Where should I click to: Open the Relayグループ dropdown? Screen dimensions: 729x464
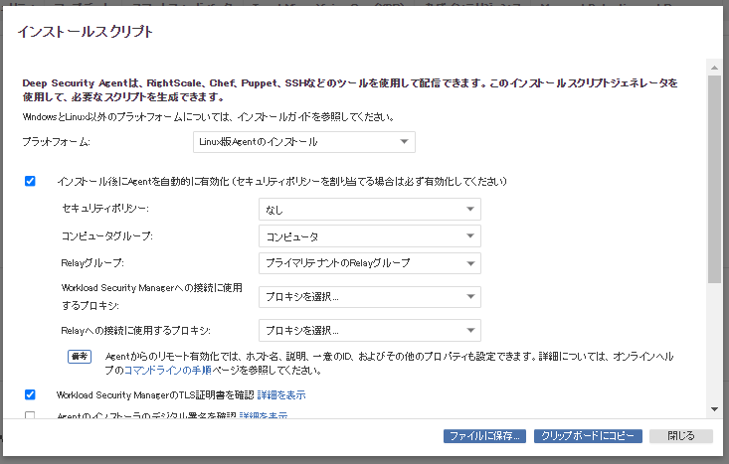coord(370,263)
